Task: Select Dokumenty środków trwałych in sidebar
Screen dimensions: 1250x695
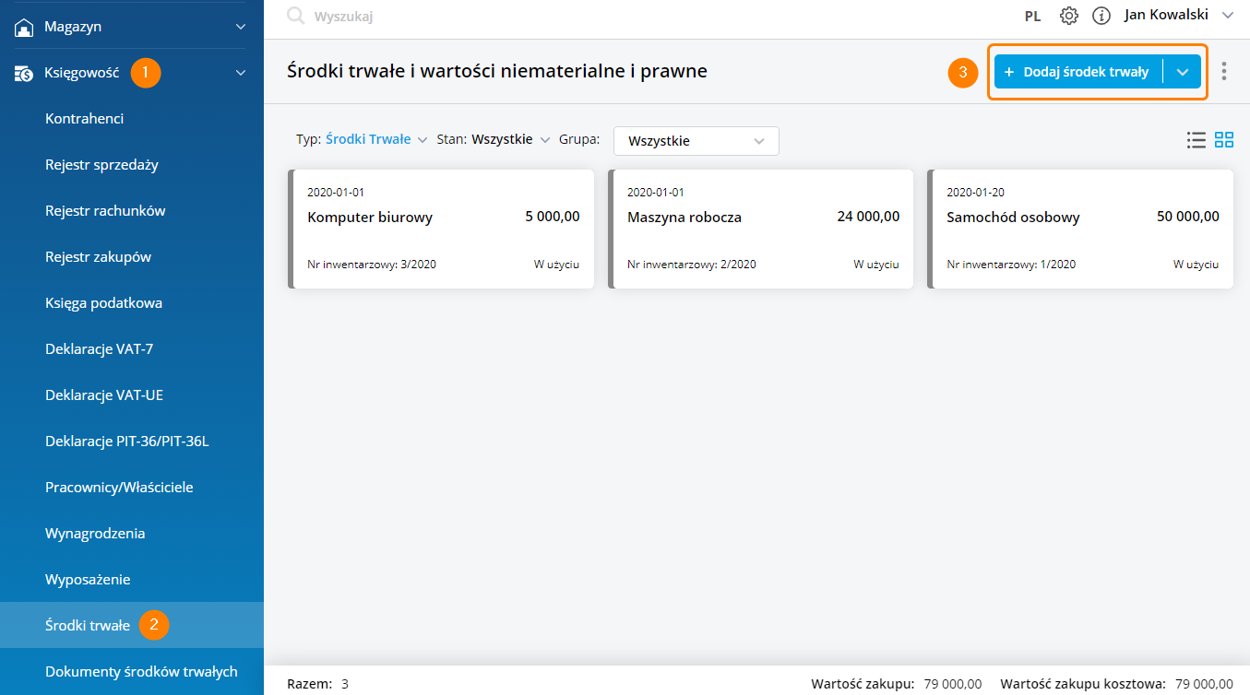Action: [141, 672]
